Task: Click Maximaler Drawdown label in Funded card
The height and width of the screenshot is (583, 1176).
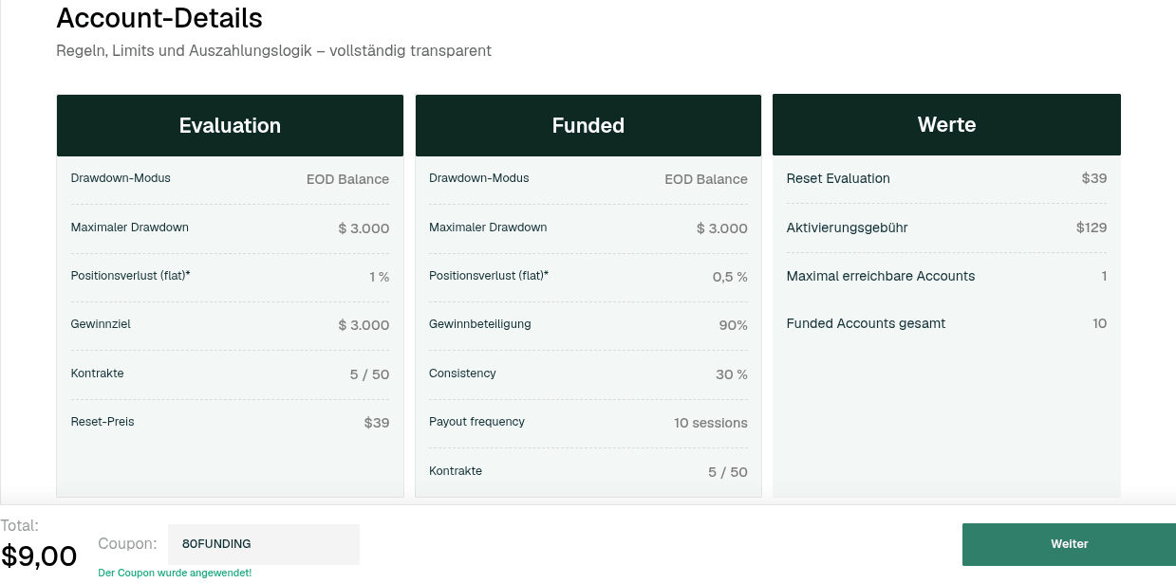Action: (488, 228)
